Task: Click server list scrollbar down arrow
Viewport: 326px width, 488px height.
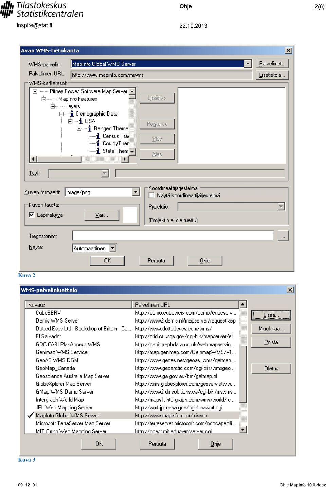Action: pos(243,429)
